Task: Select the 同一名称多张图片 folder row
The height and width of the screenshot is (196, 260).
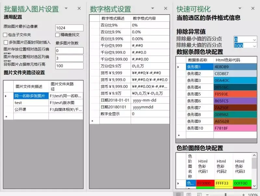Action: [43, 96]
